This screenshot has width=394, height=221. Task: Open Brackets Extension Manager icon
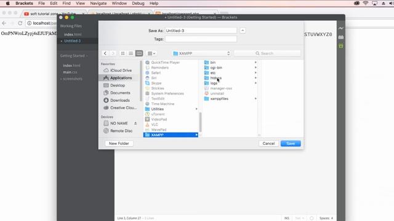pyautogui.click(x=340, y=37)
